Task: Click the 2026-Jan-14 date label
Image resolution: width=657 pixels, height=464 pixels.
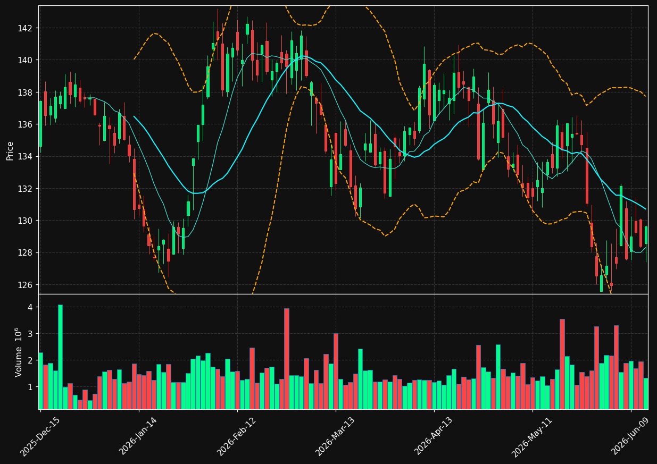Action: (138, 436)
